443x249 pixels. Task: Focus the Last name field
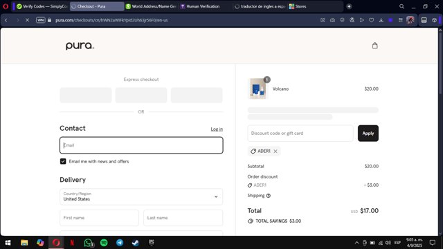pos(183,218)
